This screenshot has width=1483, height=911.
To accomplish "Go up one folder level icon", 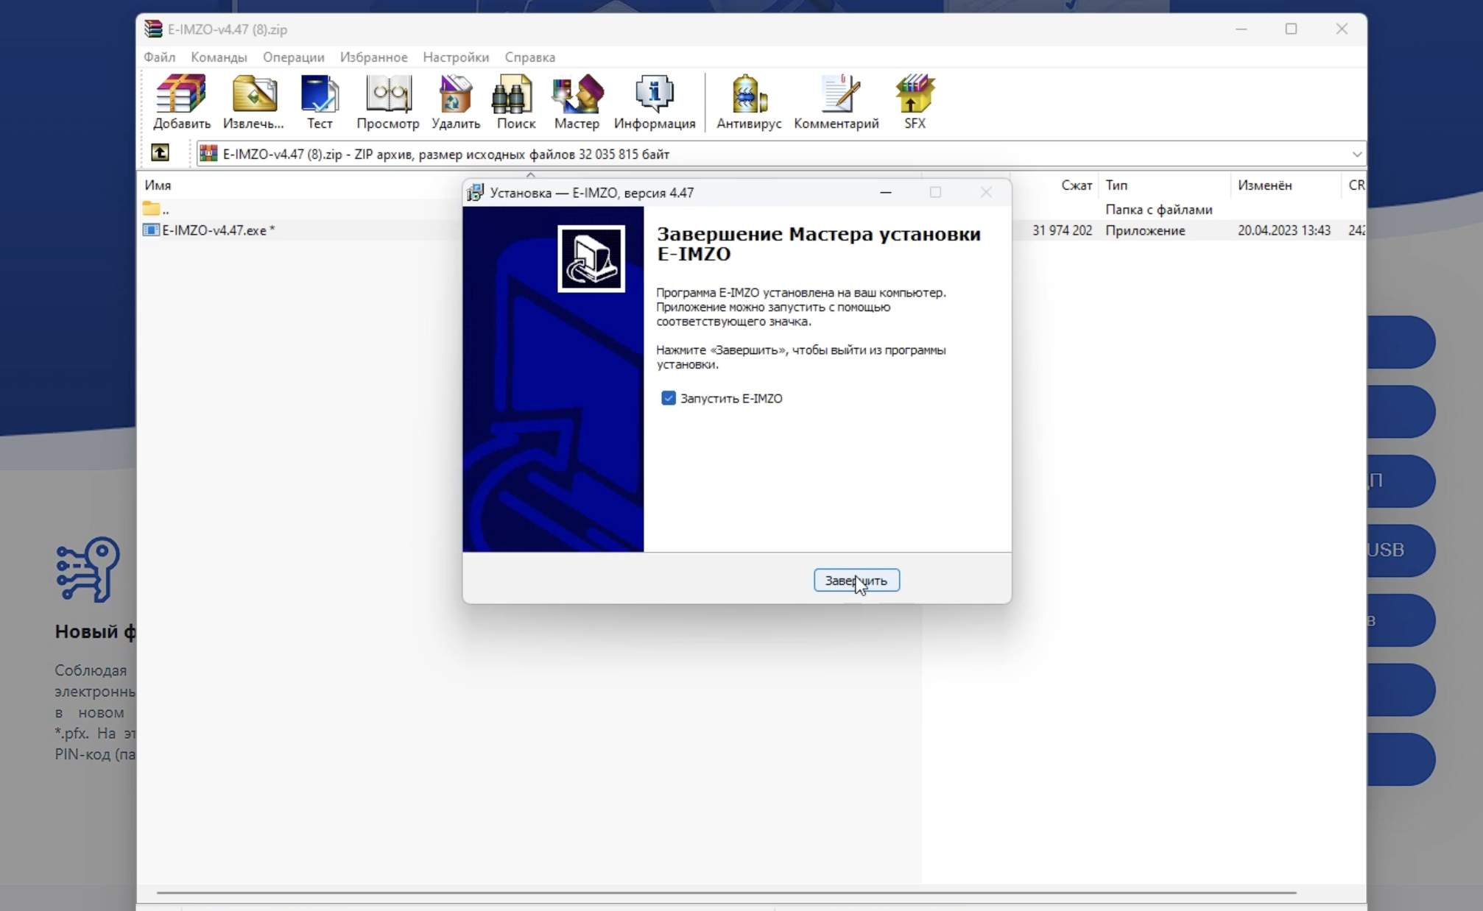I will click(160, 153).
